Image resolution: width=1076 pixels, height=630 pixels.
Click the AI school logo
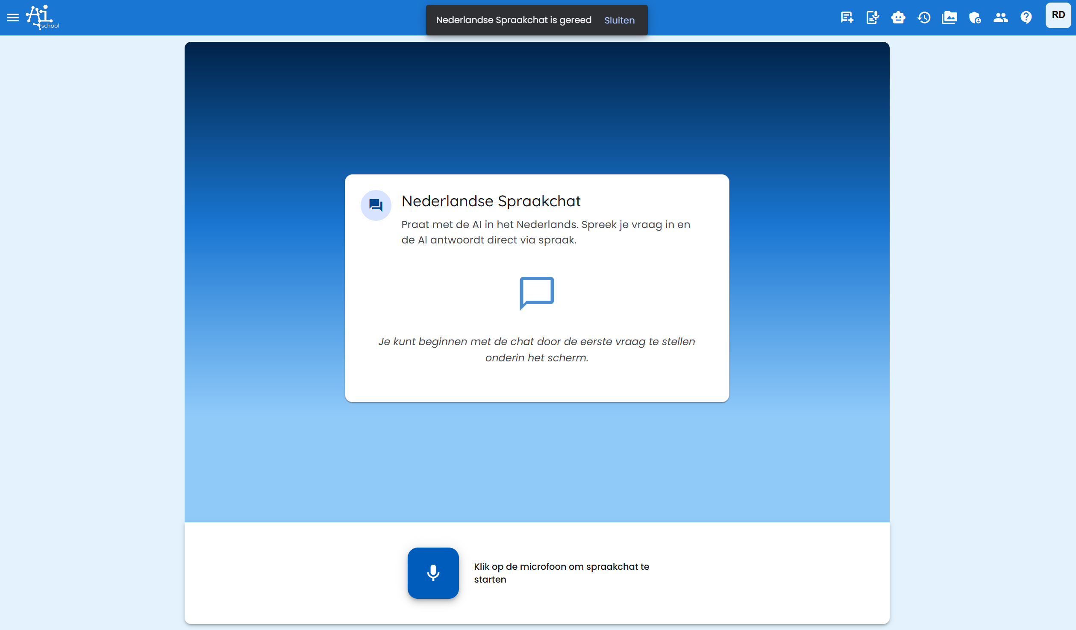(42, 18)
